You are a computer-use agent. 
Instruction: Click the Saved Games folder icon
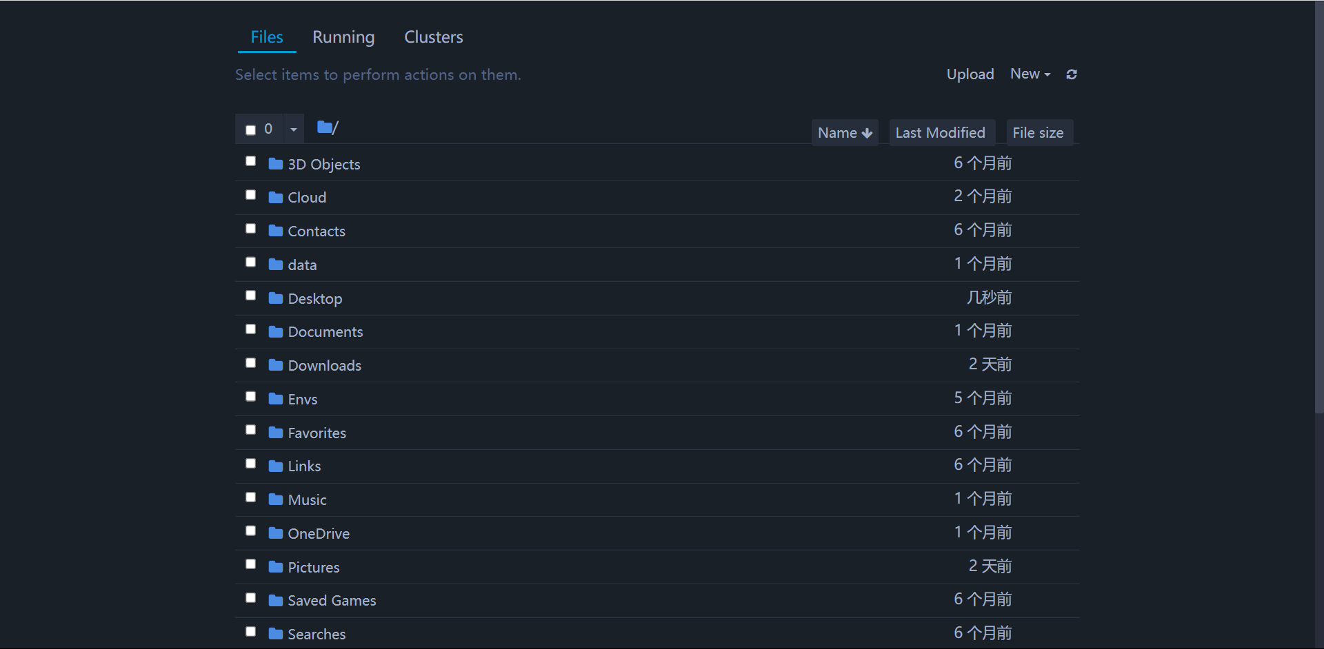276,600
